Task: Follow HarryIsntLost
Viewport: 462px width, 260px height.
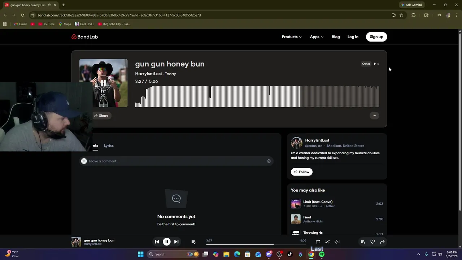Action: 302,172
